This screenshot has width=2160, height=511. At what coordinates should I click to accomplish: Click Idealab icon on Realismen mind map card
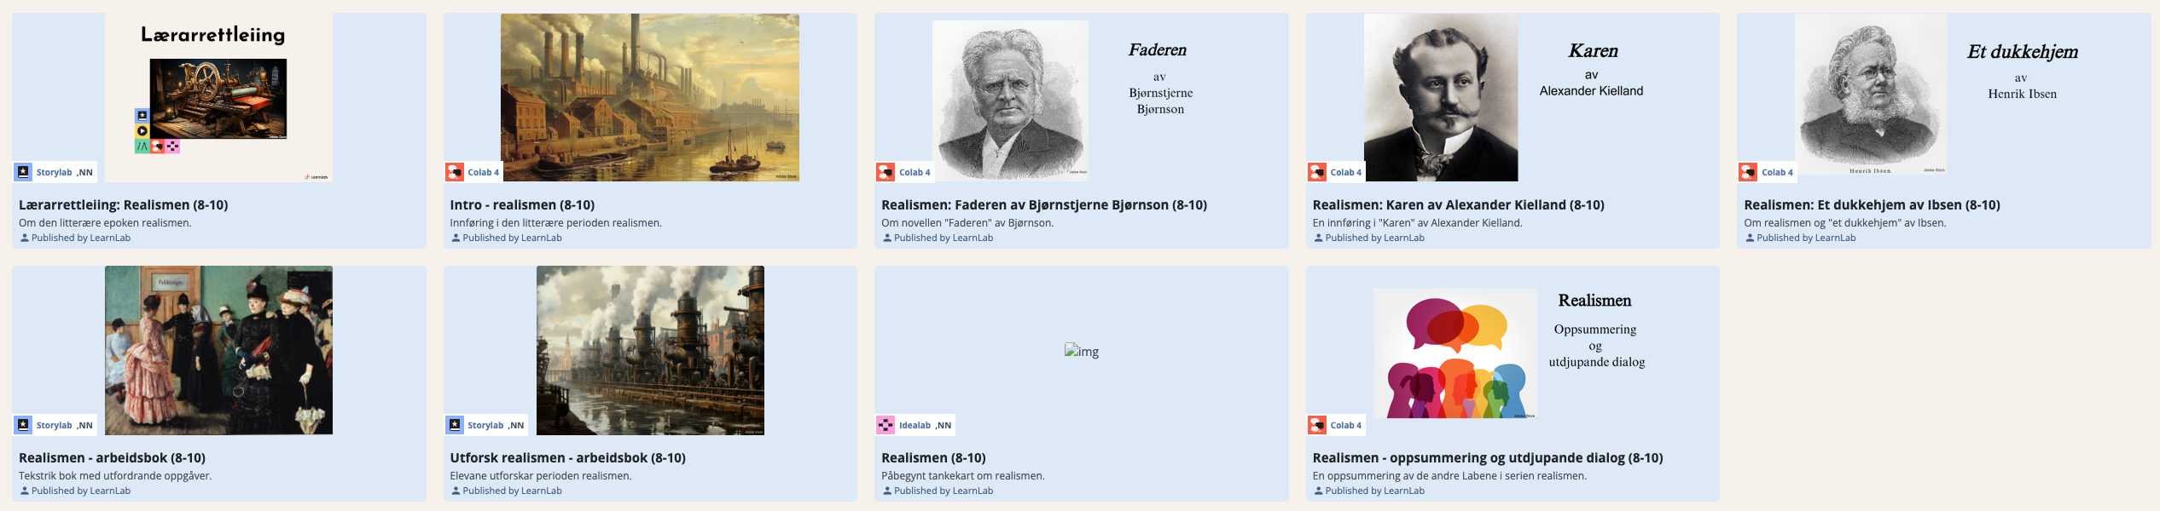tap(886, 425)
